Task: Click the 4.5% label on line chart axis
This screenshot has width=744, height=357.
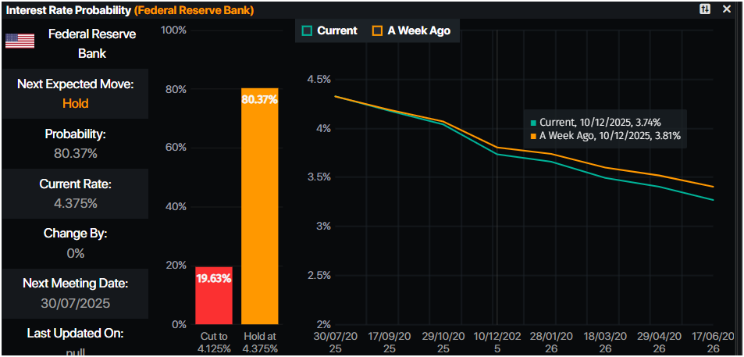Action: coord(319,79)
